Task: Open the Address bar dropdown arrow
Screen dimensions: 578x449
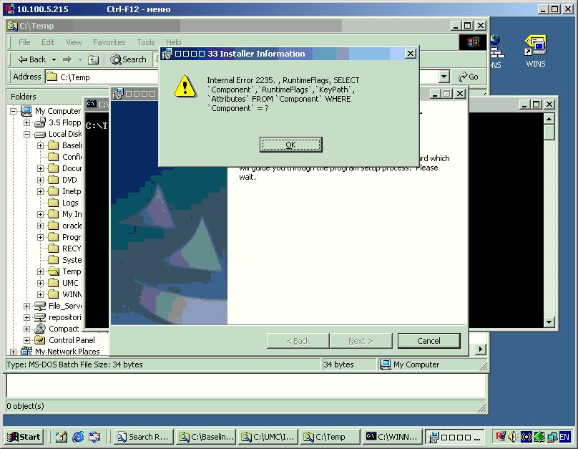Action: (444, 77)
